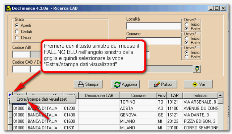
Task: Click the AOSTA cell in grid
Action: [138, 108]
